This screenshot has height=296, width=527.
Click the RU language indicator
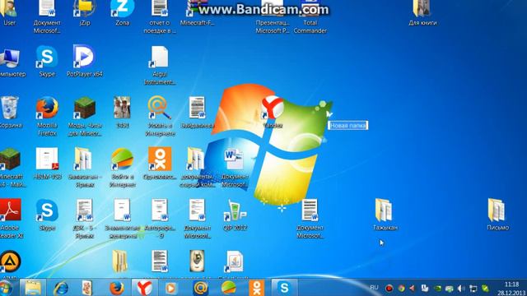point(374,288)
